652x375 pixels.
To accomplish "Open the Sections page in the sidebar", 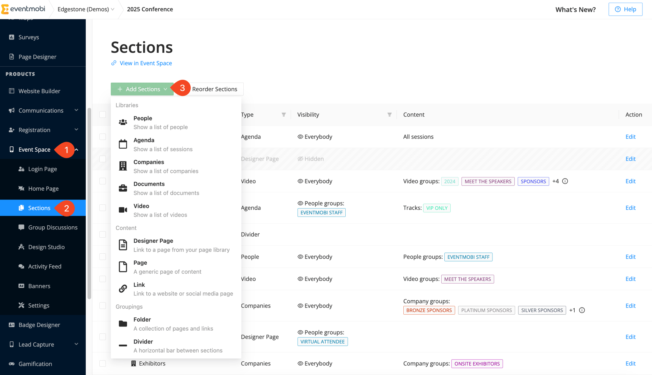I will coord(39,208).
